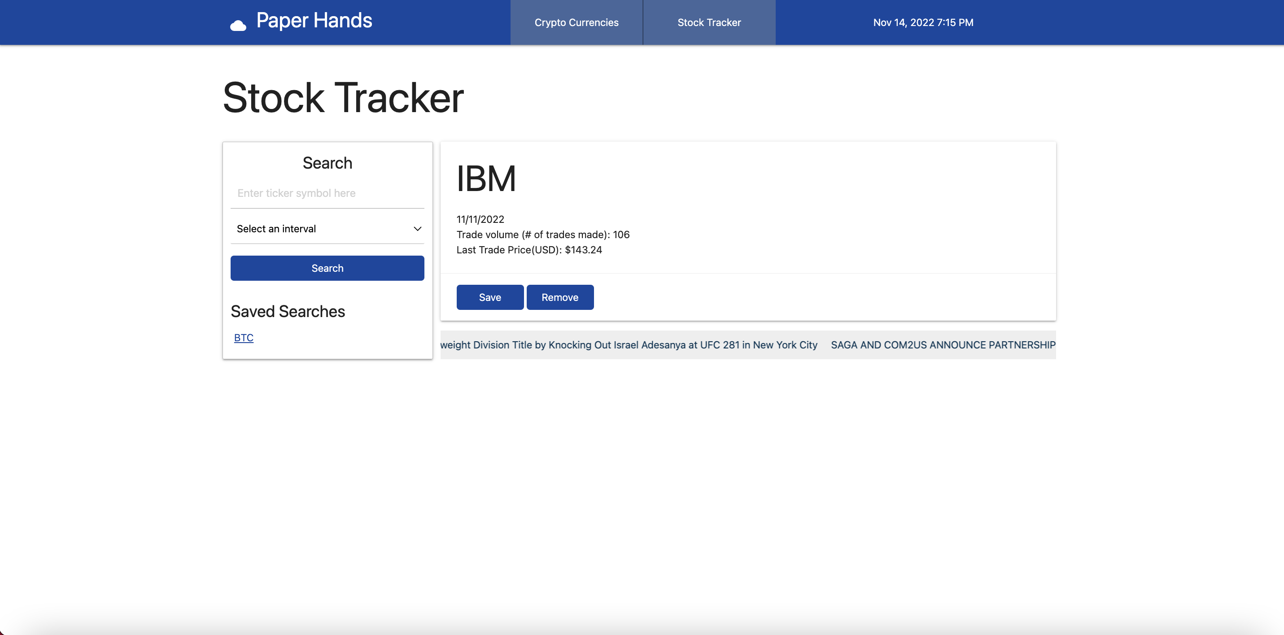Click the IBM stock heading

coord(486,178)
